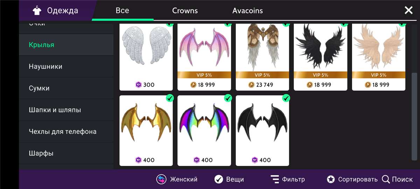Open Поиск via the magnifying glass icon
The width and height of the screenshot is (420, 189).
pos(386,180)
